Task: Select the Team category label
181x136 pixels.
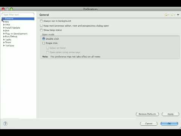Action: (x=8, y=42)
